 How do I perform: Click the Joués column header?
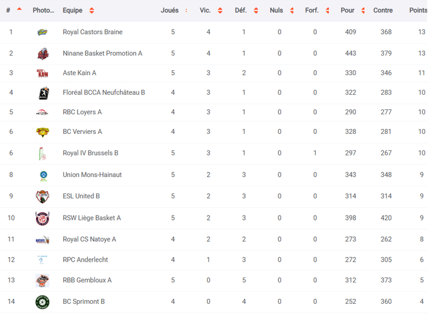pos(170,11)
